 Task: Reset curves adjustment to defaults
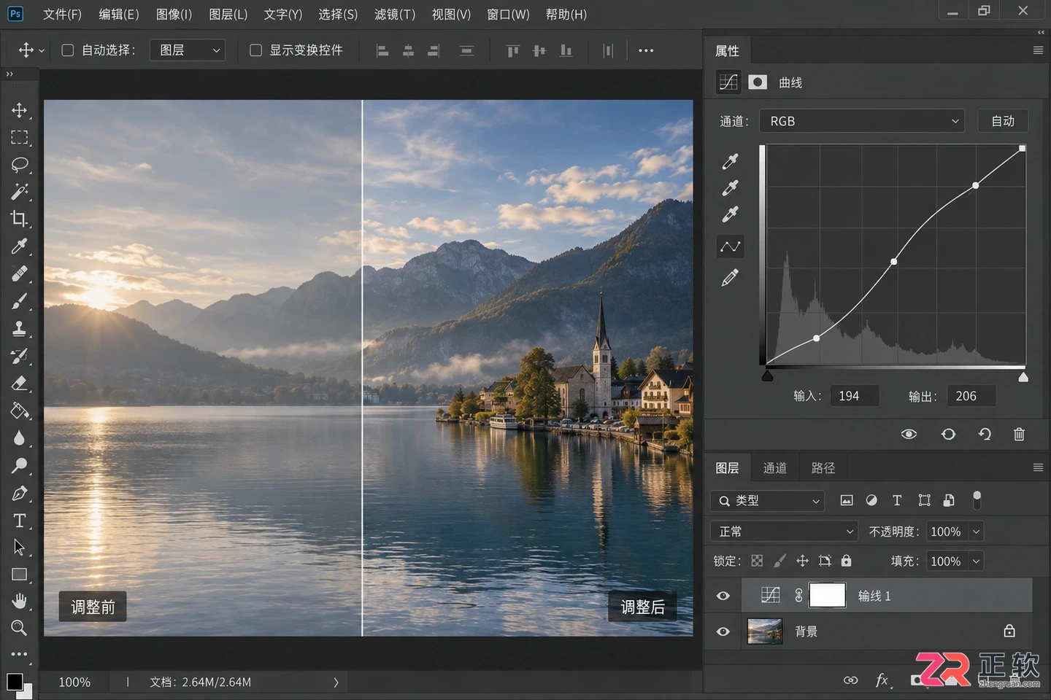pos(985,434)
